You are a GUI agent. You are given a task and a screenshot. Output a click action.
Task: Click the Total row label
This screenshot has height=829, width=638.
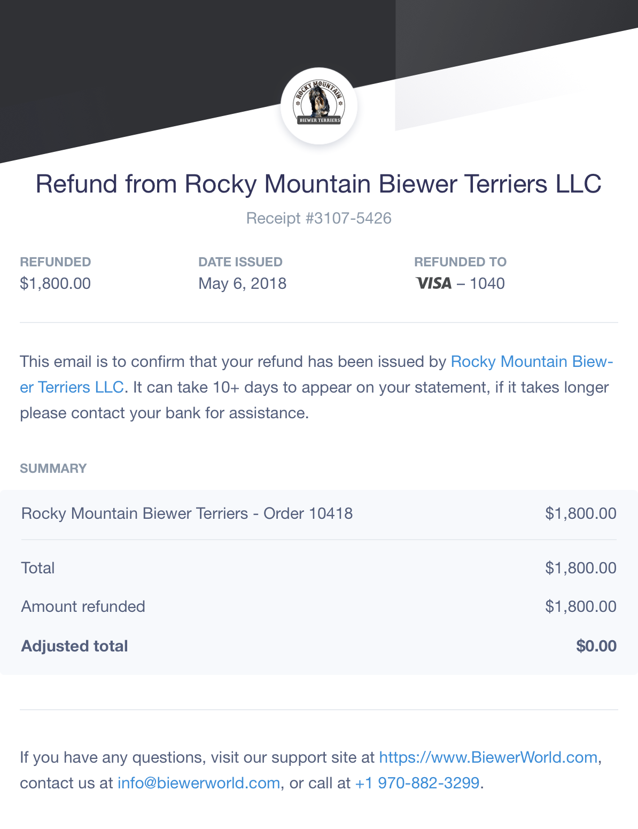tap(38, 568)
